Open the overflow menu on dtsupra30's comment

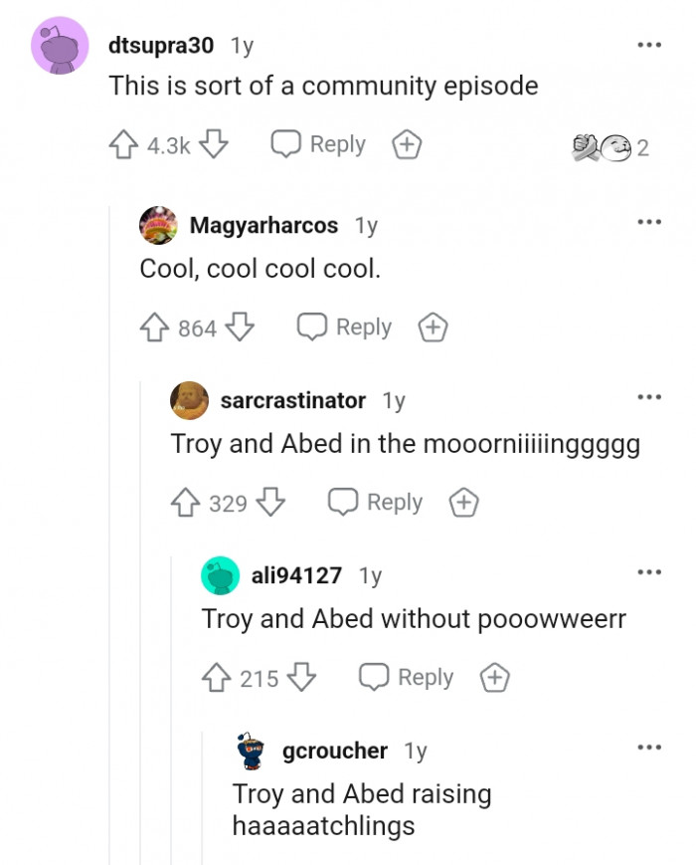click(648, 44)
